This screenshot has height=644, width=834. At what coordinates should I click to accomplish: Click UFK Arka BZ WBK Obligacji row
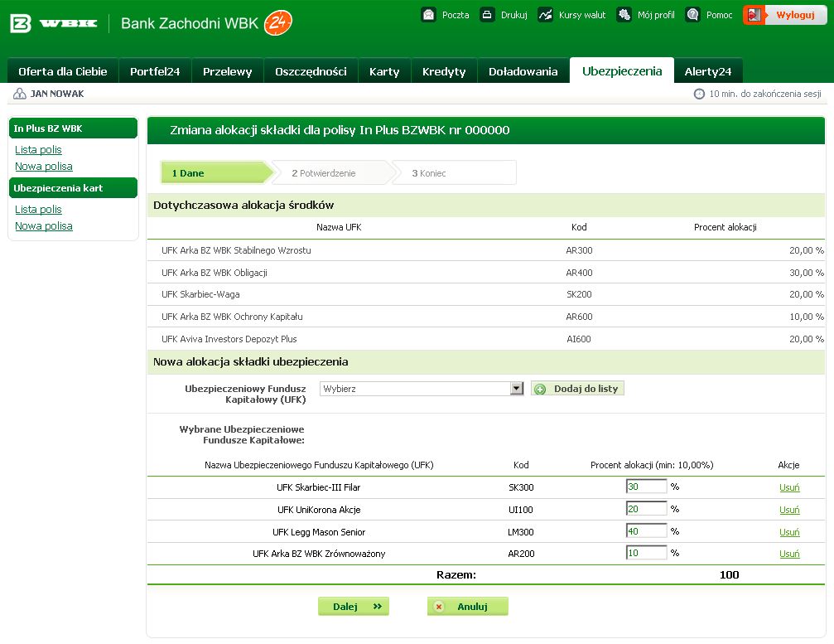[486, 273]
